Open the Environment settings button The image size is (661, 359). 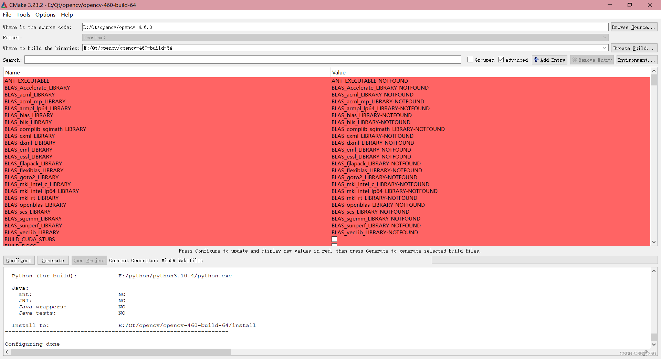point(637,60)
